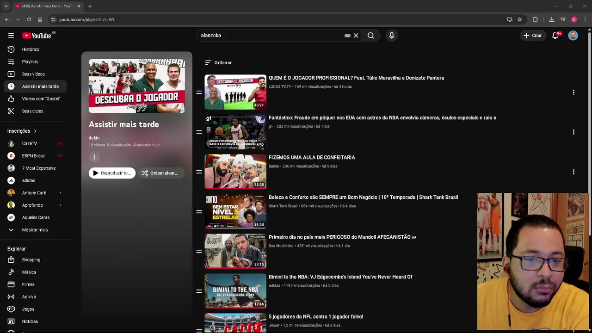Open the Criar create button

point(532,36)
